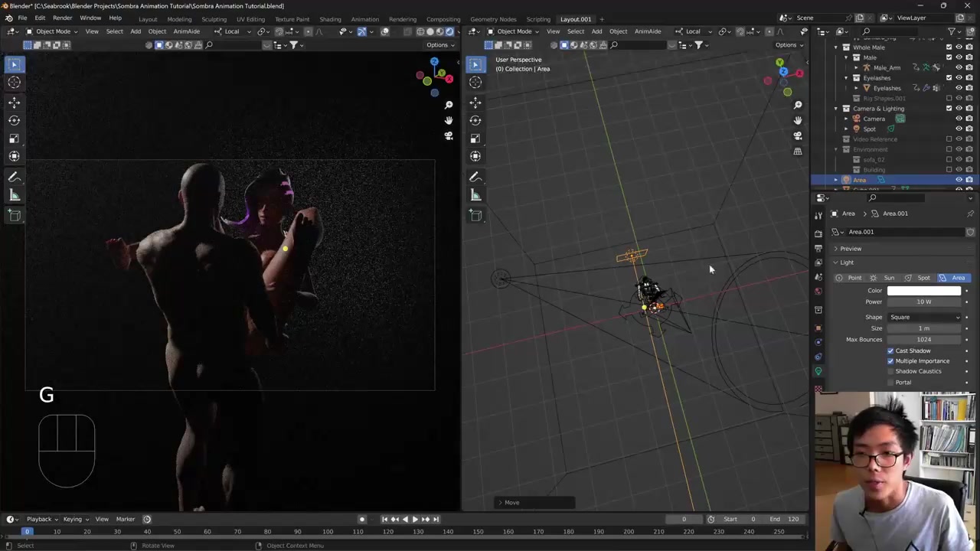Select the Annotate tool in right viewport
The width and height of the screenshot is (980, 551).
click(475, 177)
